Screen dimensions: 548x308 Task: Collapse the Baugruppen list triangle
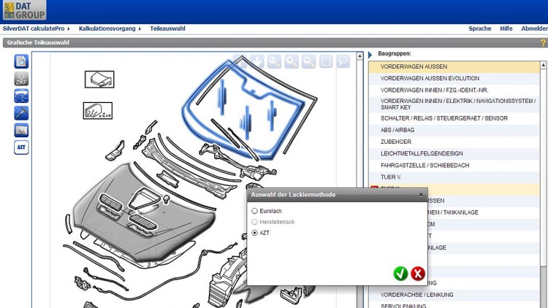pyautogui.click(x=370, y=54)
